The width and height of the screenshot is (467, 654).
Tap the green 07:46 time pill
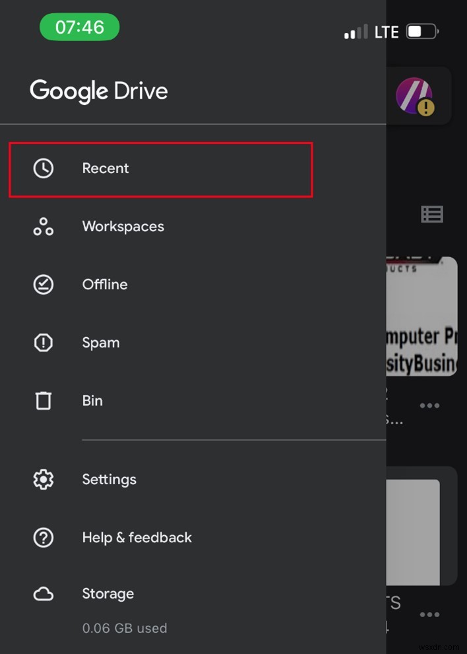coord(80,27)
